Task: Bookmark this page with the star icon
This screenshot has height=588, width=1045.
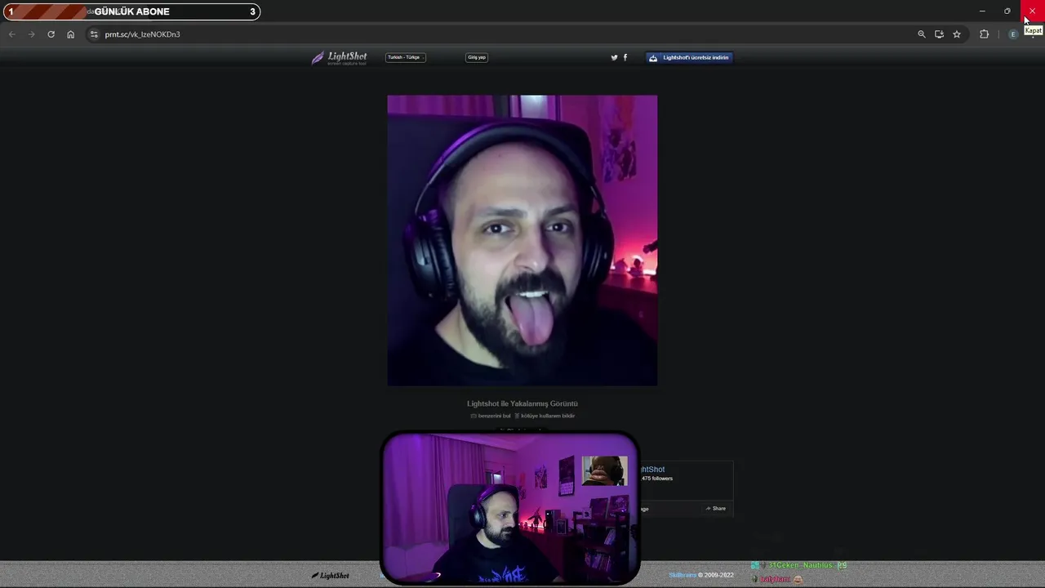Action: point(957,34)
